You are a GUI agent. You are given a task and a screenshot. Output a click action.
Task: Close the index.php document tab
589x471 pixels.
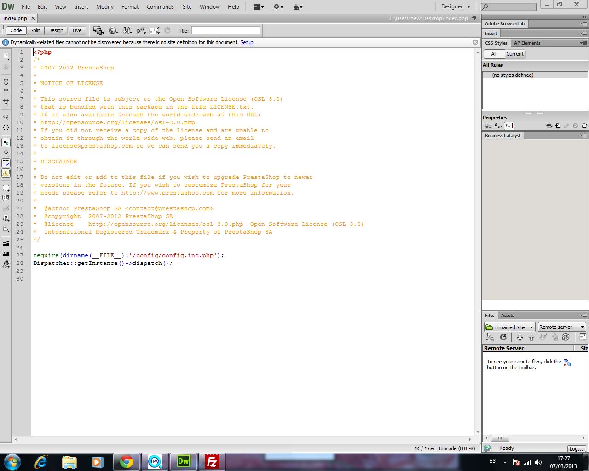pyautogui.click(x=33, y=18)
